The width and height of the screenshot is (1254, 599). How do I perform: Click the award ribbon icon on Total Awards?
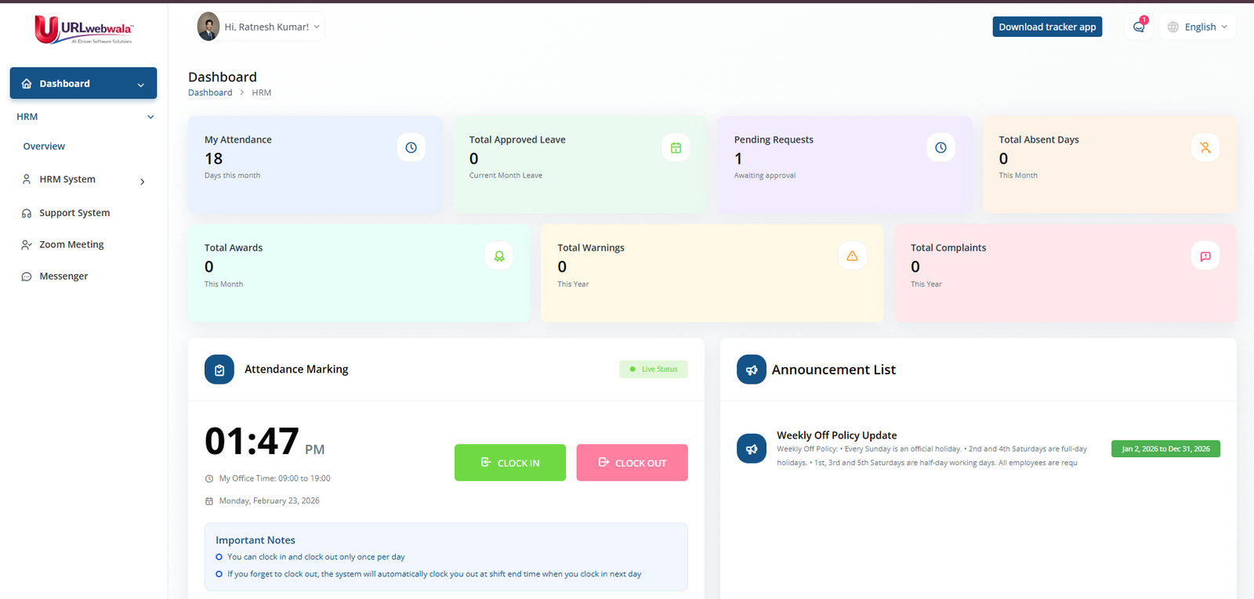499,256
